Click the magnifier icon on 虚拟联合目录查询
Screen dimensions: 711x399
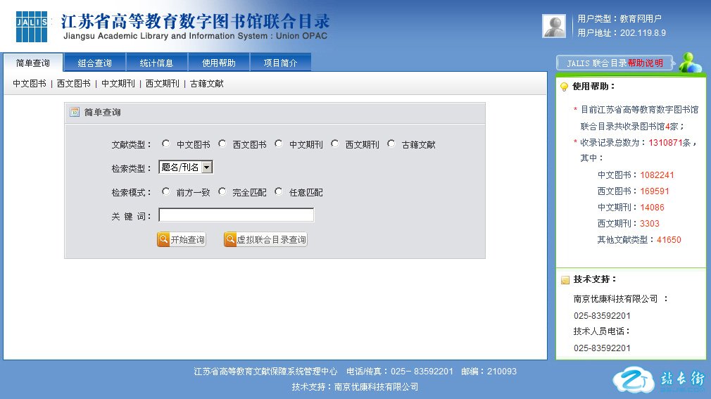(230, 240)
